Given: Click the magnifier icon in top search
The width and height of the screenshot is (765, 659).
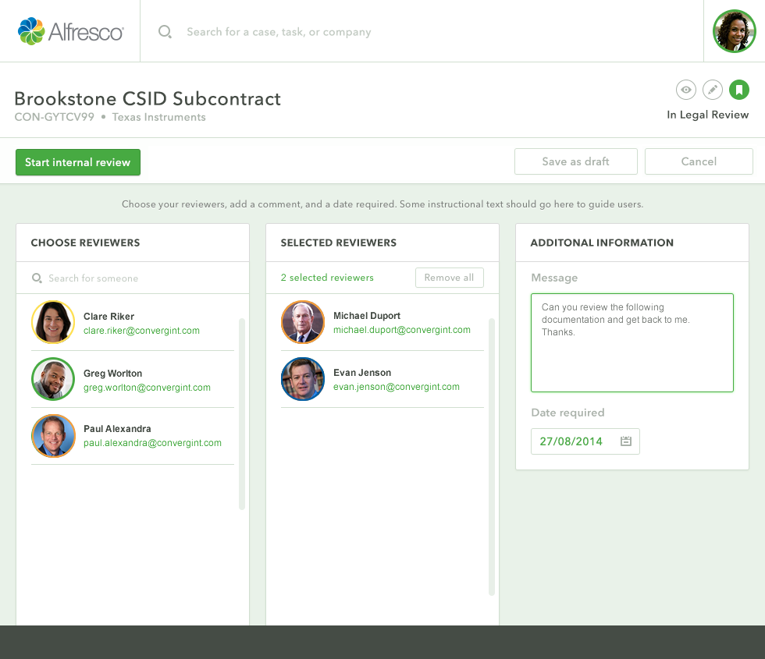Looking at the screenshot, I should coord(165,32).
